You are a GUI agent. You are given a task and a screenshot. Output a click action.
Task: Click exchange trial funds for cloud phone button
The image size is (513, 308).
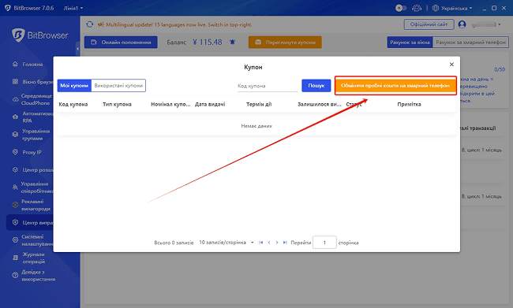pyautogui.click(x=395, y=86)
